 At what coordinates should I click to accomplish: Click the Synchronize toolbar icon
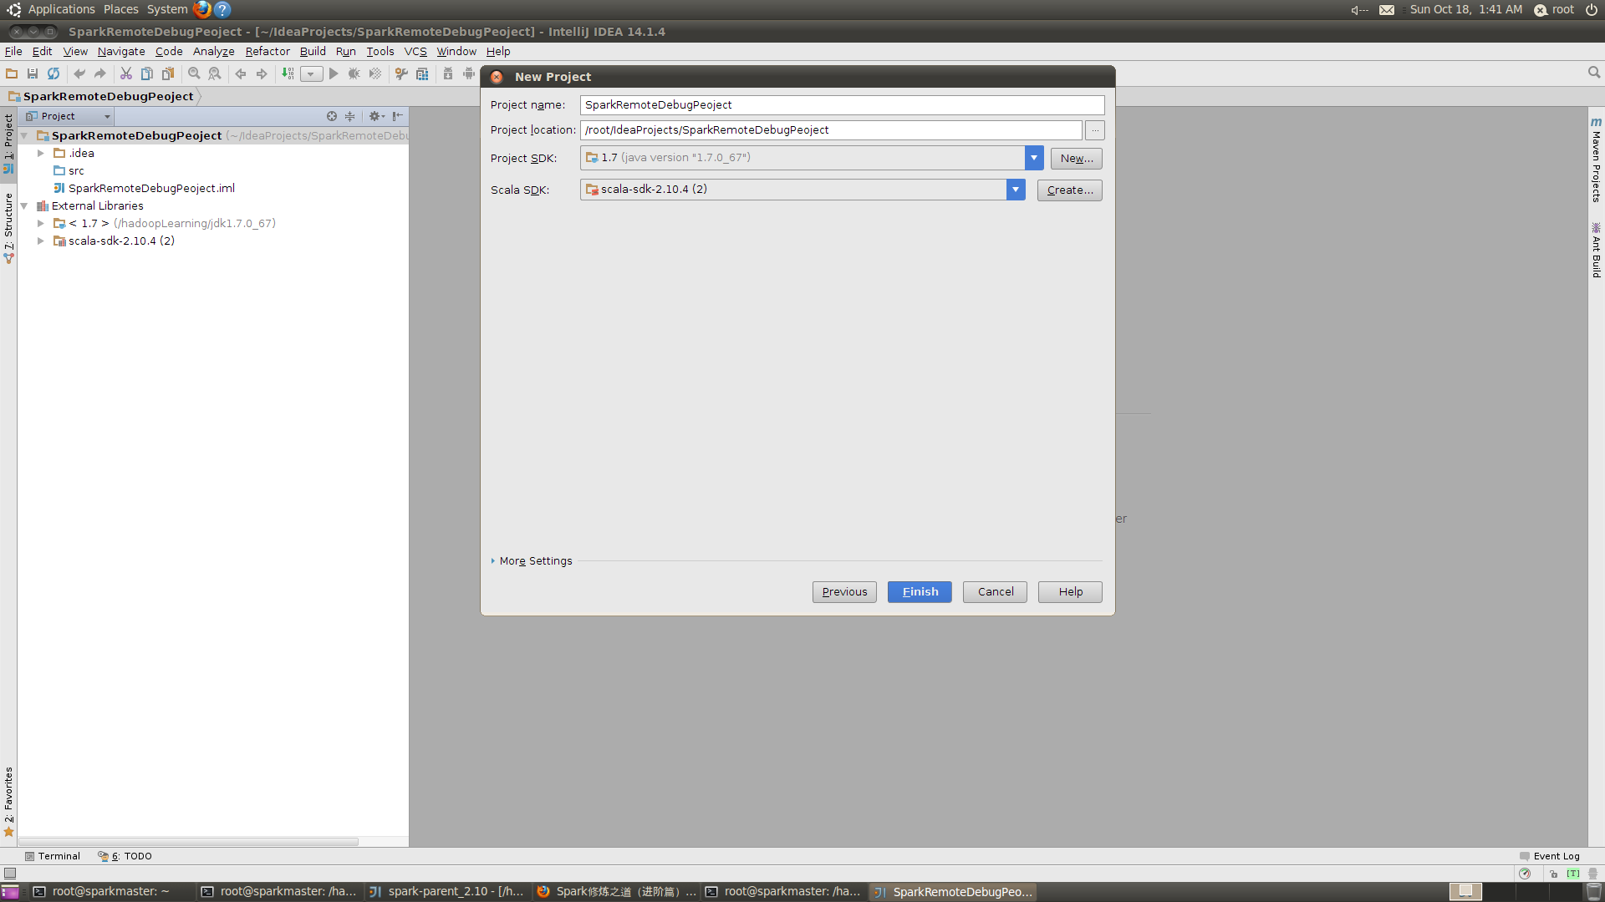(53, 73)
